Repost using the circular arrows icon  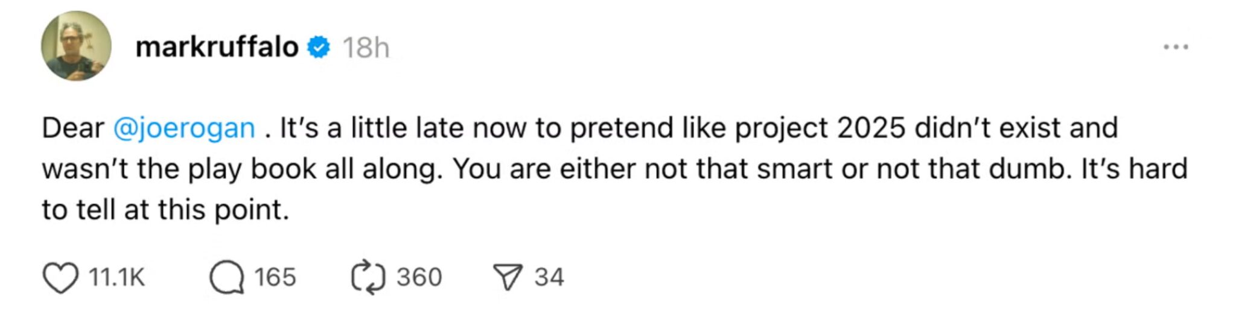tap(368, 278)
